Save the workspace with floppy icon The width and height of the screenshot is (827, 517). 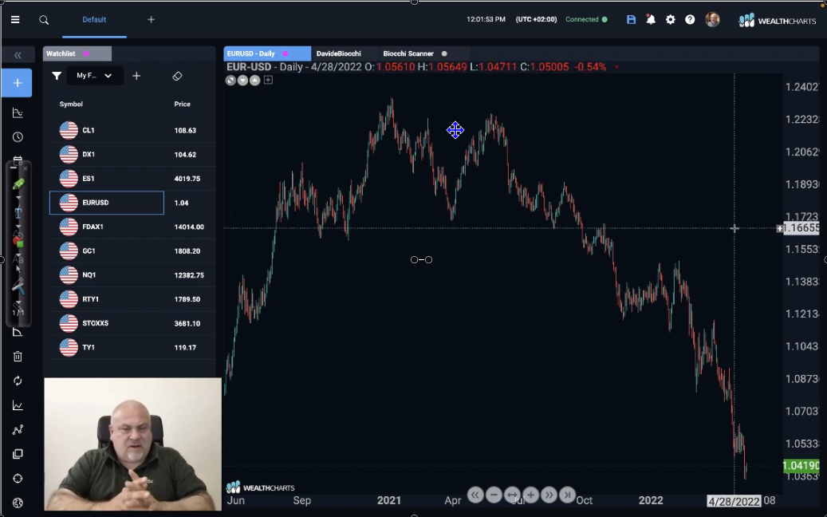coord(631,19)
